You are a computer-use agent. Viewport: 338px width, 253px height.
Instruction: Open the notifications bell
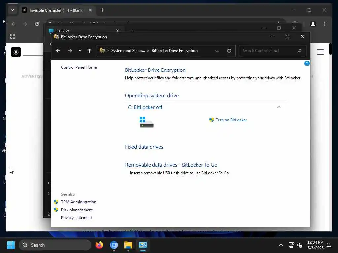329,245
